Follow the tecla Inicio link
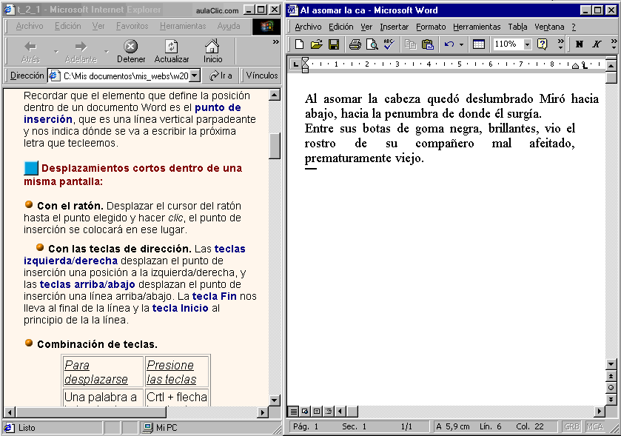621x436 pixels. (180, 308)
